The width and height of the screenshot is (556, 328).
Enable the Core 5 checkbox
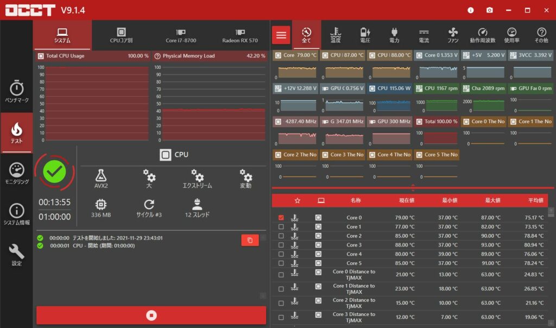[281, 263]
